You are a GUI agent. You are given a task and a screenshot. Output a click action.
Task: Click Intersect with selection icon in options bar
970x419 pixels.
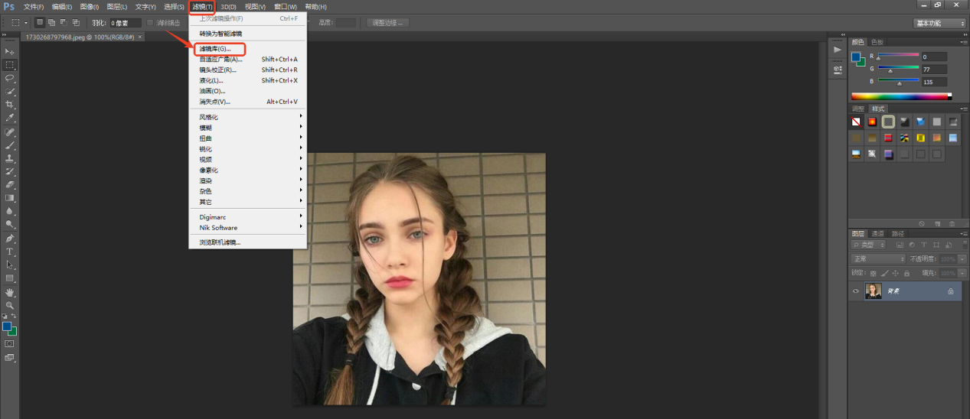click(x=75, y=23)
